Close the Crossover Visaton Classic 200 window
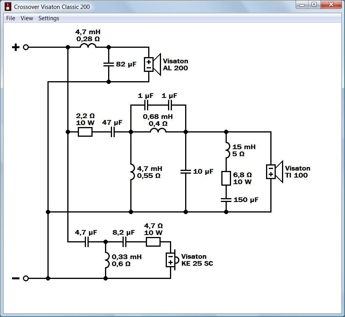 click(331, 5)
